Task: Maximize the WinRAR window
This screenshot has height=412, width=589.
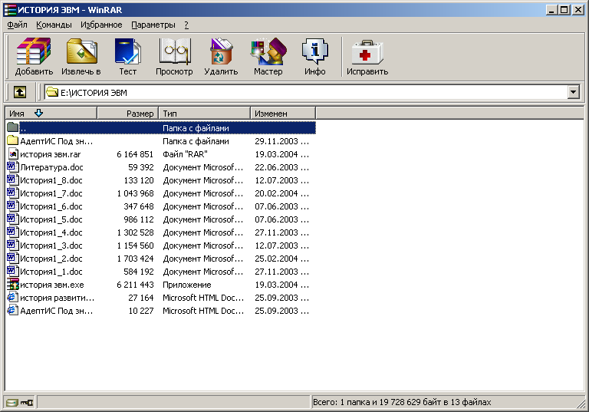Action: (564, 10)
